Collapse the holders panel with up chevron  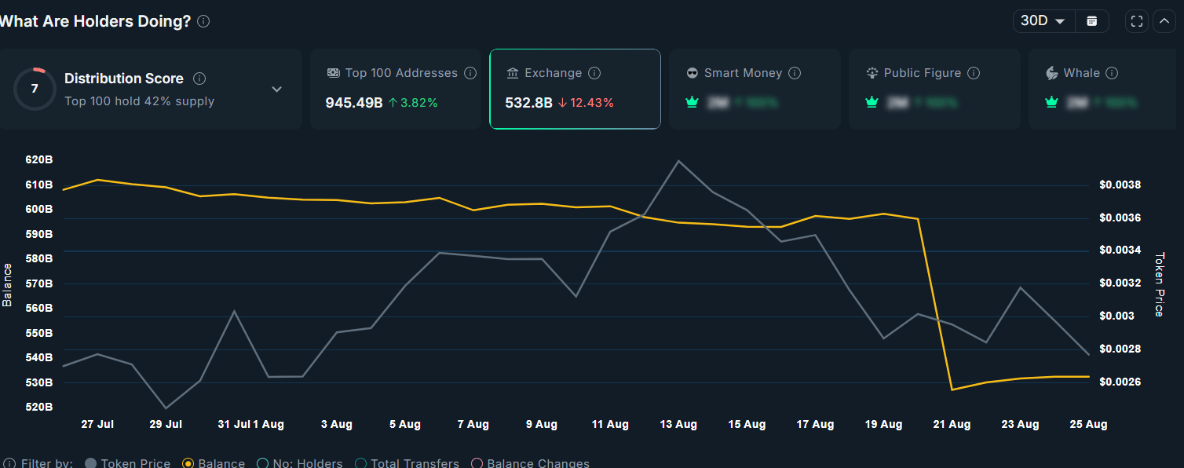coord(1164,21)
